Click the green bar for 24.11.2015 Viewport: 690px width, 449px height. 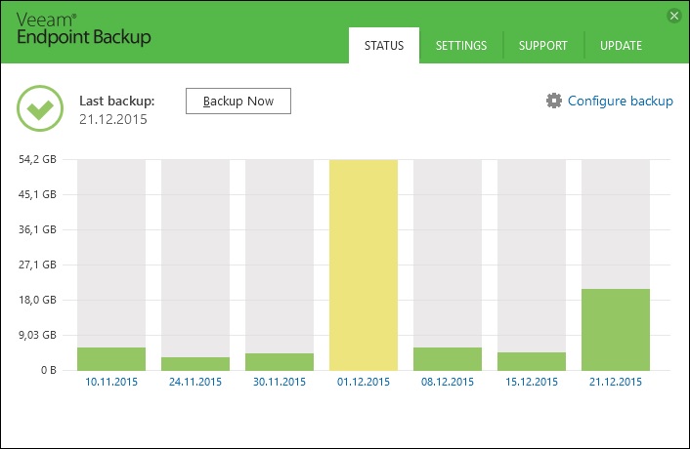[x=195, y=364]
